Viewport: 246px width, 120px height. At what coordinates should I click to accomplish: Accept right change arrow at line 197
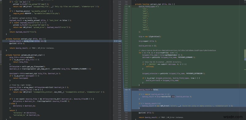[x=129, y=6]
